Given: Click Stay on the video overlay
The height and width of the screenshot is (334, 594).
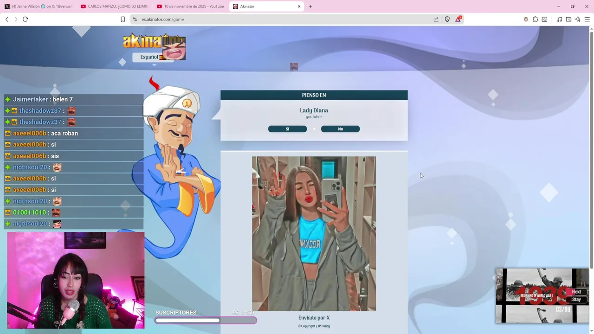Looking at the screenshot, I should 576,299.
